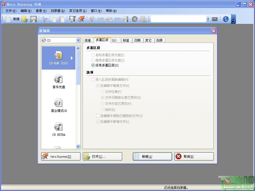Save with the floppy disk icon
Viewport: 255px width, 191px height.
pyautogui.click(x=33, y=19)
